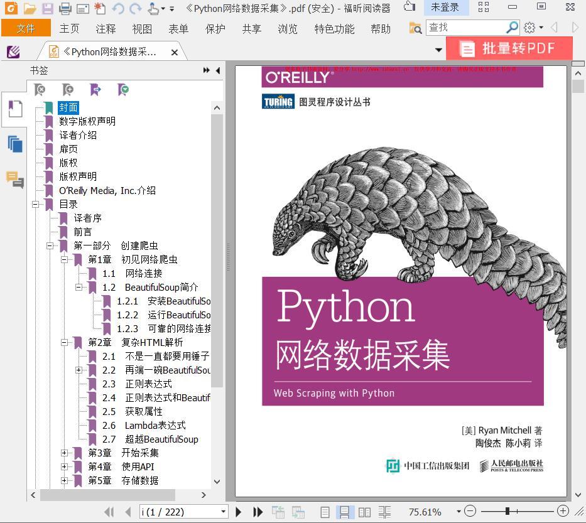Expand the 2.2 bookmark node
Image resolution: width=586 pixels, height=523 pixels.
(79, 370)
